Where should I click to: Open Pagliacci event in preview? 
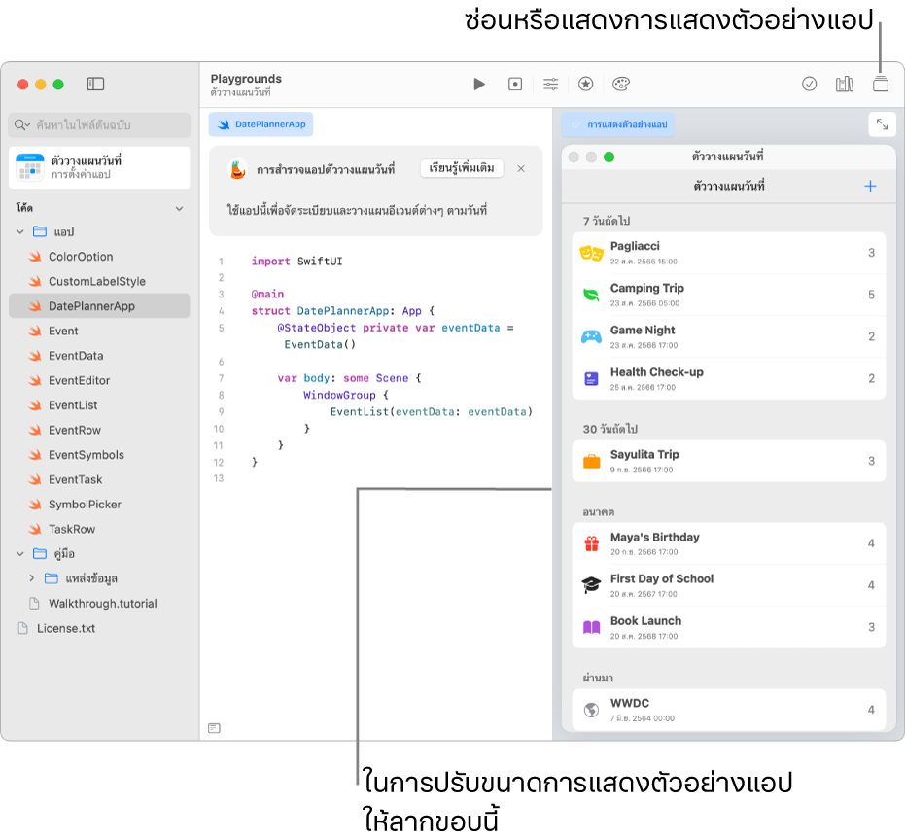[x=728, y=253]
